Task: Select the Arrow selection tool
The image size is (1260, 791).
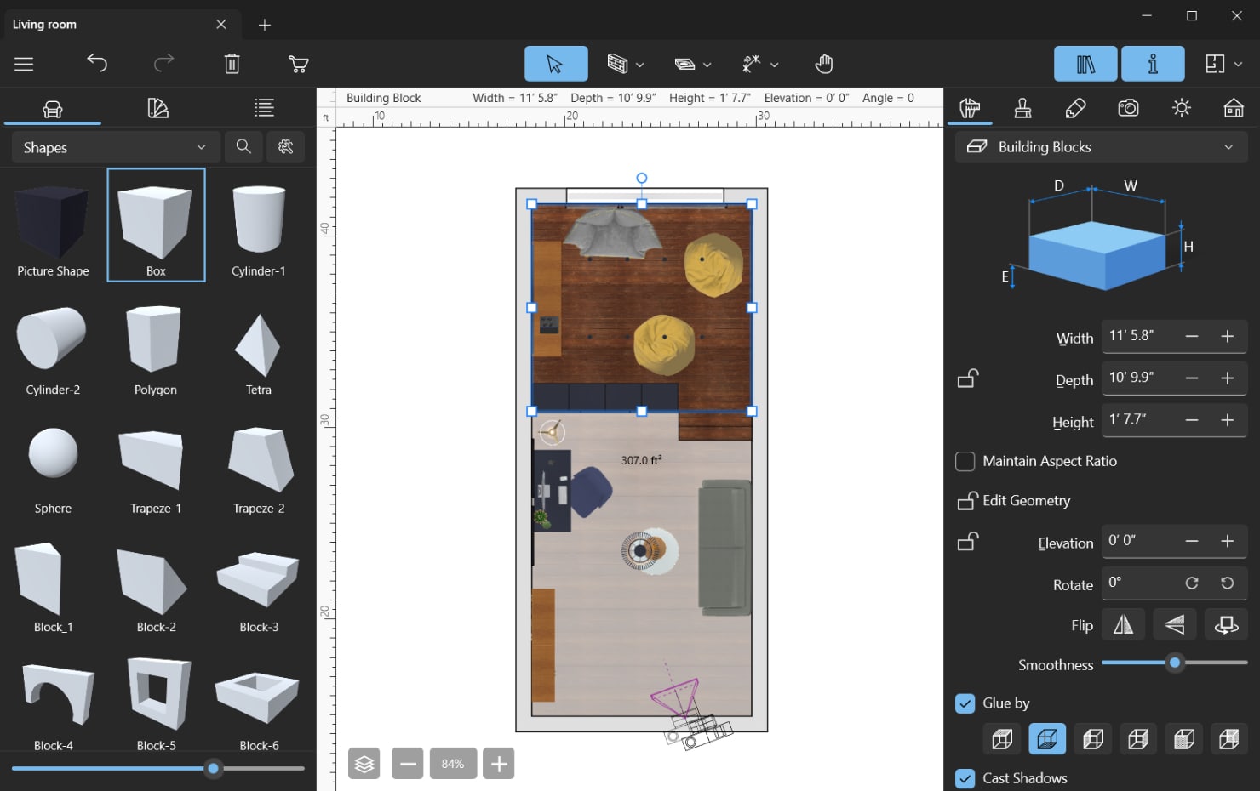Action: point(554,63)
